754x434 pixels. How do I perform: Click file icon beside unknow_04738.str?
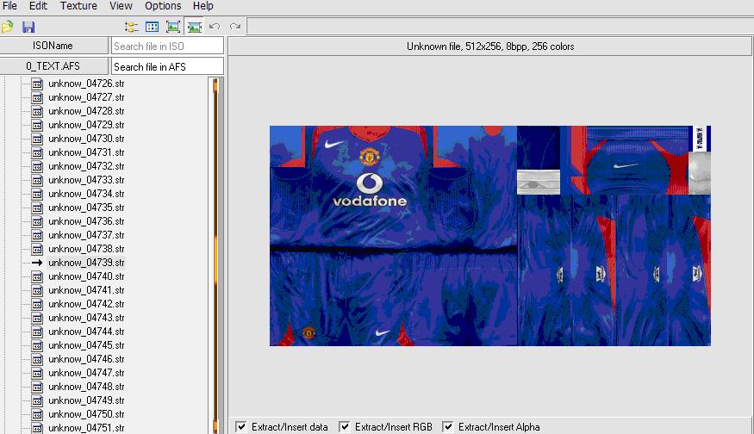(x=37, y=249)
